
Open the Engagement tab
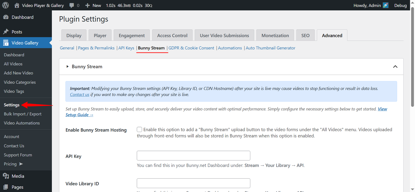click(x=132, y=35)
